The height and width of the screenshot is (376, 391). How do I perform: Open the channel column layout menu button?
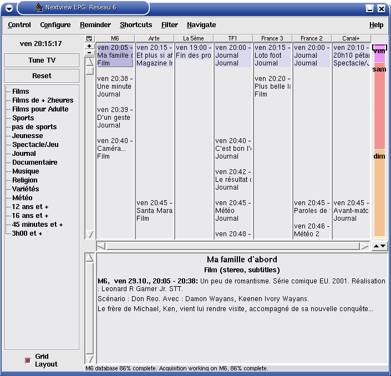[x=89, y=38]
